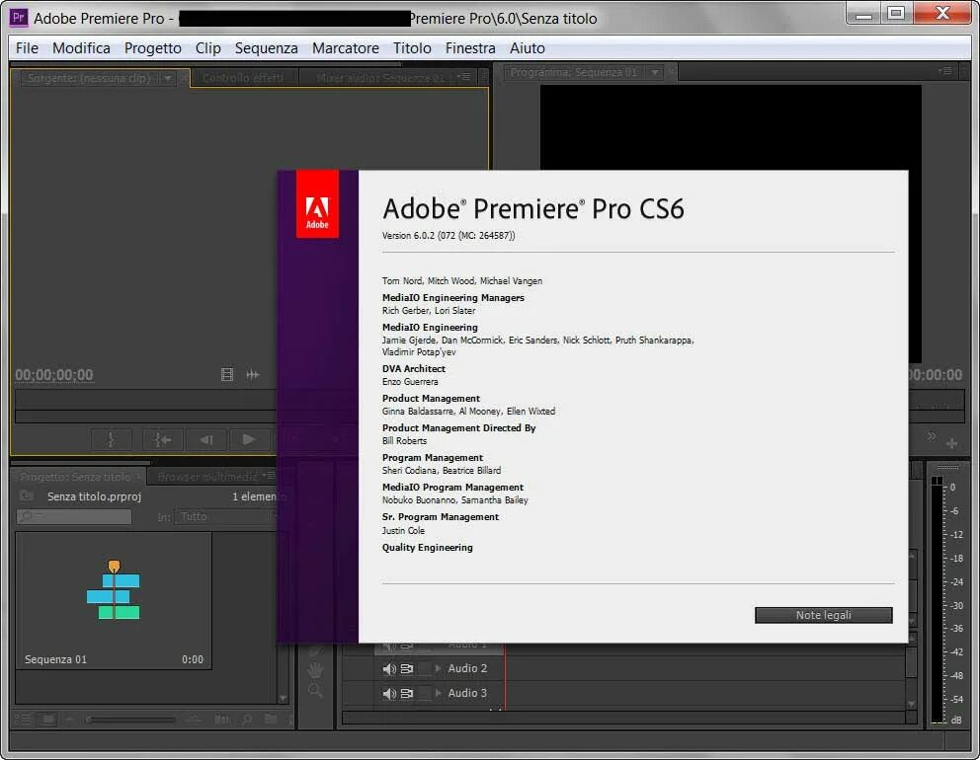Mute the Audio 2 track speaker icon
Image resolution: width=980 pixels, height=760 pixels.
[x=389, y=669]
